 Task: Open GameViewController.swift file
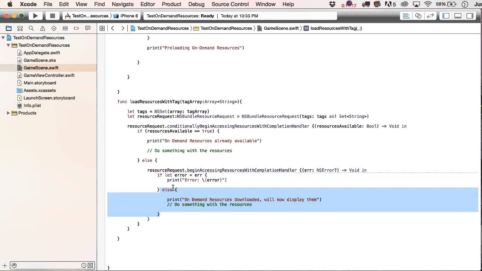click(49, 75)
